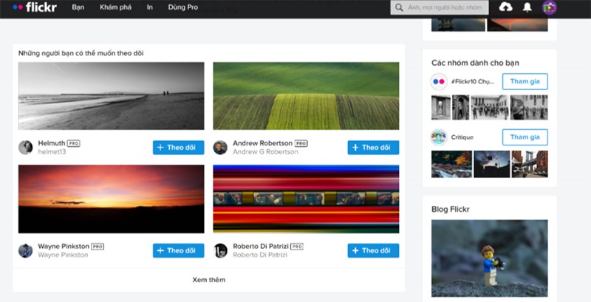Click the search magnifier icon
Viewport: 591px width, 302px height.
(x=399, y=7)
